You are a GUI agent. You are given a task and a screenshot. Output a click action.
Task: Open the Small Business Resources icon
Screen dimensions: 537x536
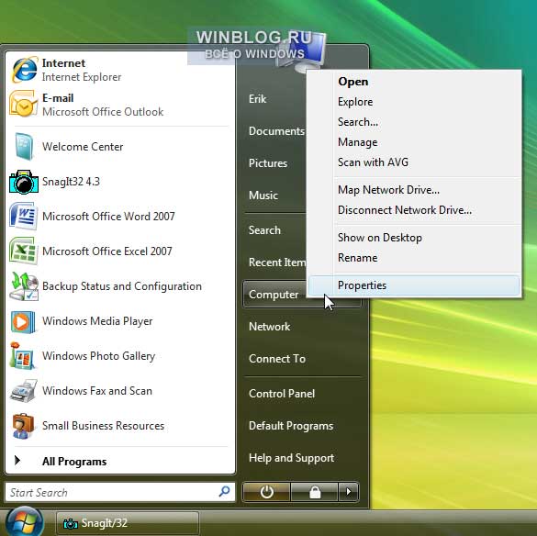click(x=23, y=426)
